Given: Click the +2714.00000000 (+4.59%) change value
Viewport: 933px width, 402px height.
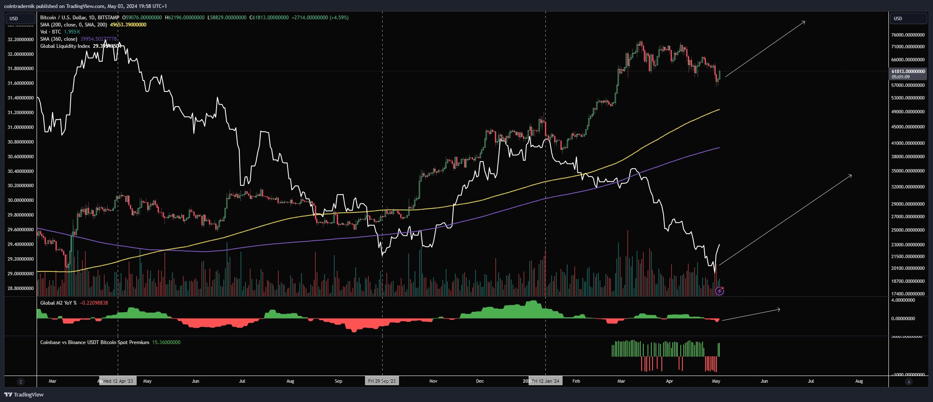Looking at the screenshot, I should (x=320, y=18).
